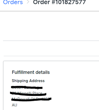This screenshot has width=99, height=110.
Task: Click the redacted street address line
Action: click(x=28, y=94)
